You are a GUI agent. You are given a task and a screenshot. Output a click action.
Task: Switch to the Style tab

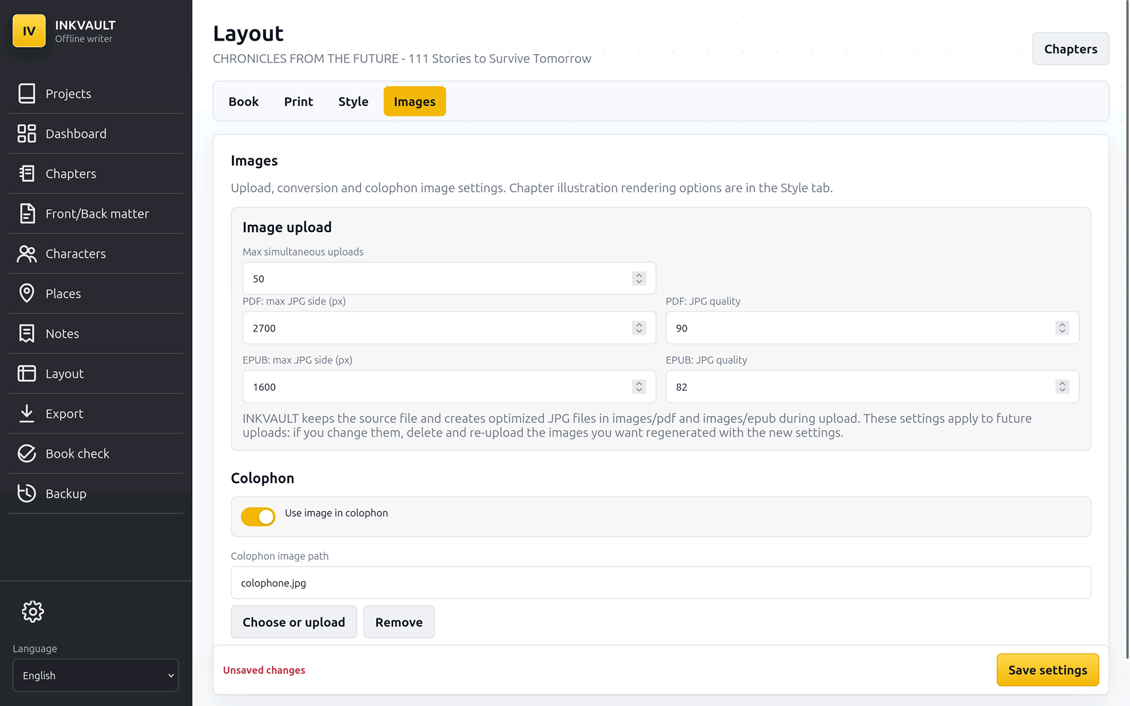(353, 101)
